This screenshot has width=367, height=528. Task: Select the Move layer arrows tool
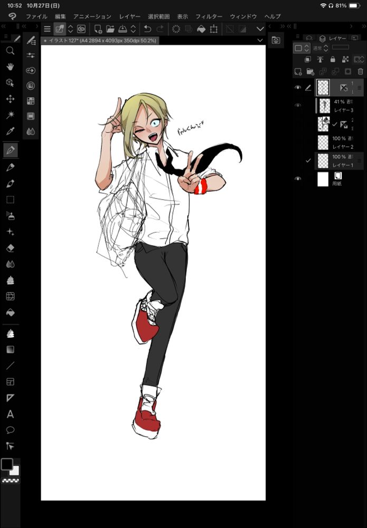[x=10, y=99]
